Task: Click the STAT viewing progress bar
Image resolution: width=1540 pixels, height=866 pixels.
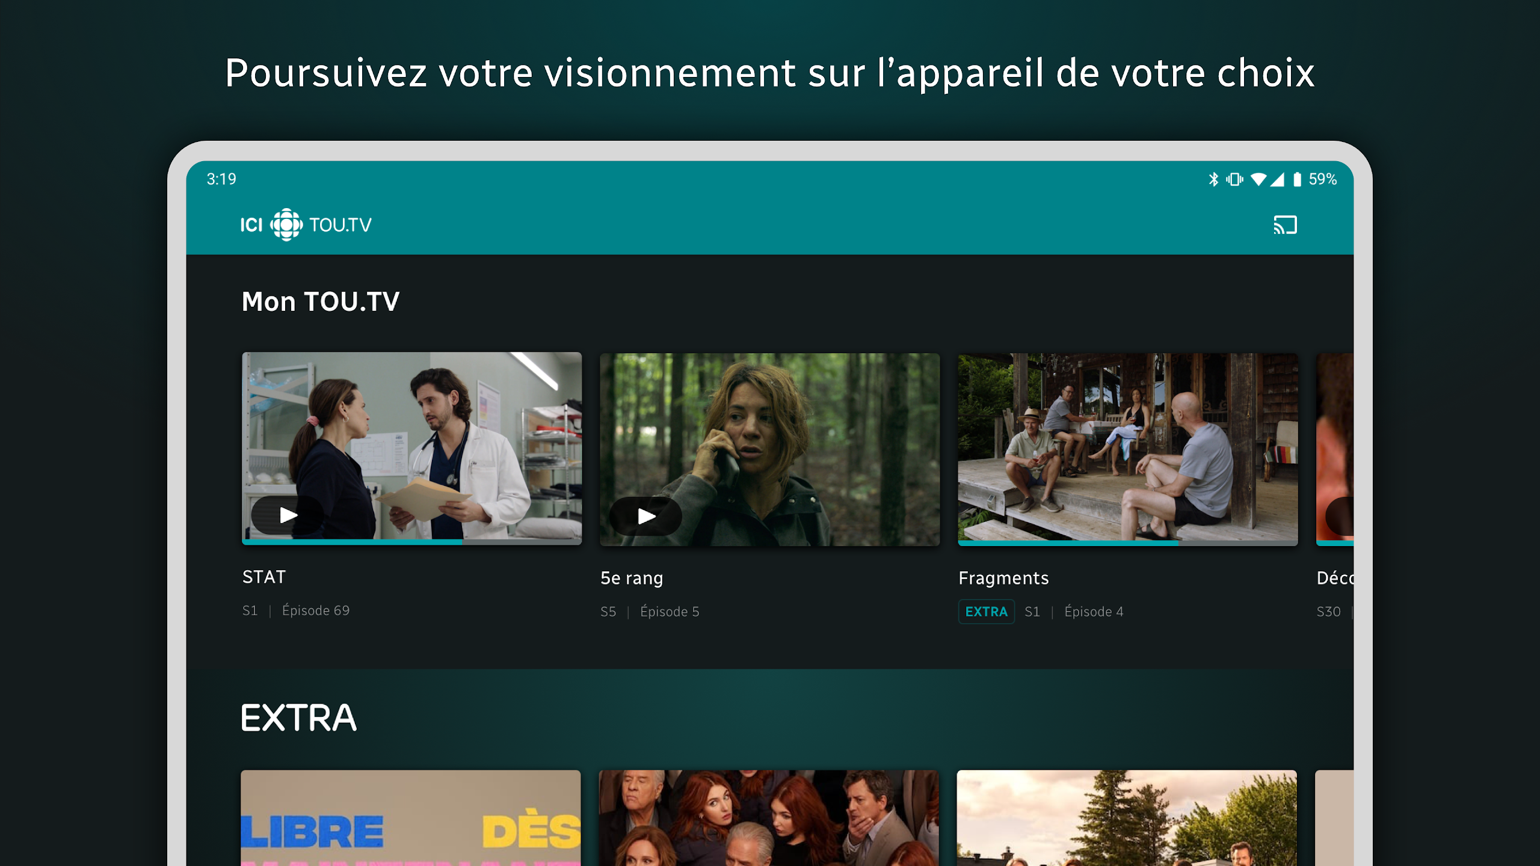Action: click(411, 542)
